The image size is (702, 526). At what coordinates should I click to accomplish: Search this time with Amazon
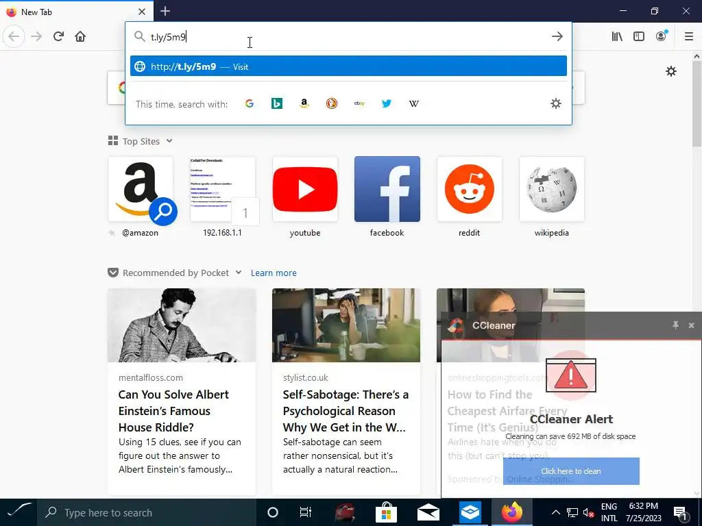point(304,104)
